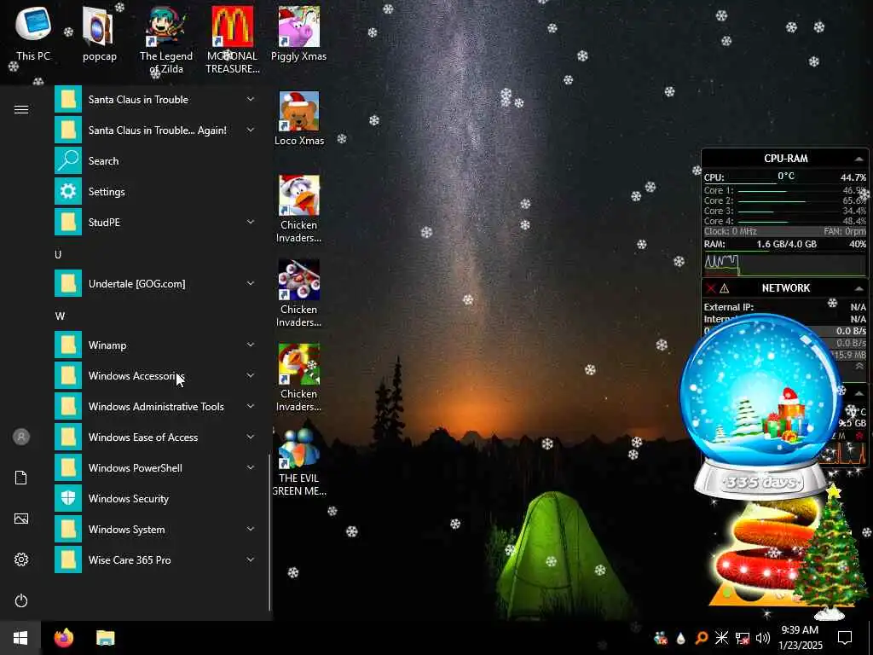873x655 pixels.
Task: Jump to letter W section header
Action: (60, 316)
